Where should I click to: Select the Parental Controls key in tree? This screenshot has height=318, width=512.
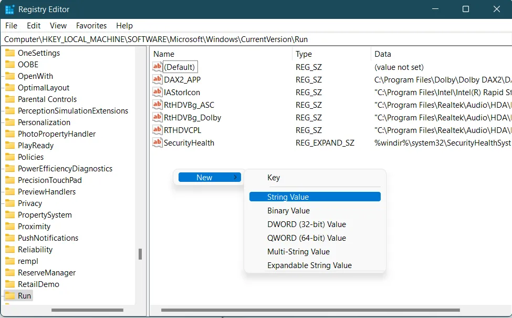coord(47,99)
